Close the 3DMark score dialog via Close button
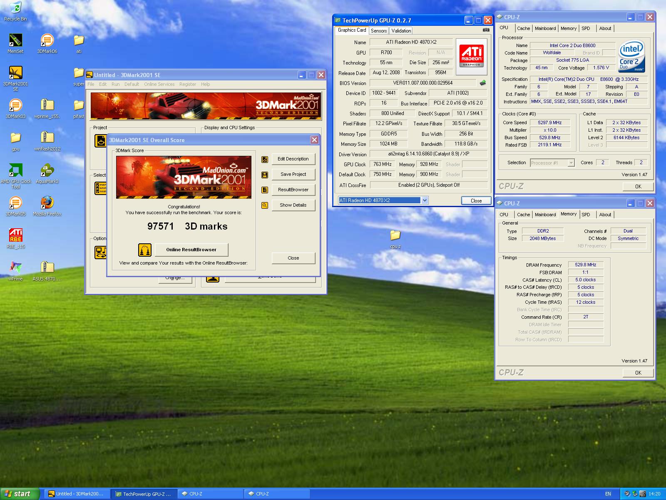The width and height of the screenshot is (666, 500). click(293, 258)
